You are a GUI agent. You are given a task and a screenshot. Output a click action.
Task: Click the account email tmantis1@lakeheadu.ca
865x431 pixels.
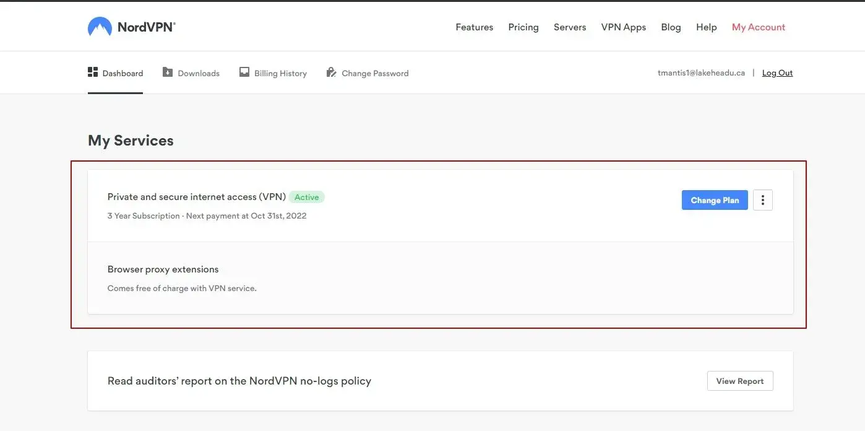701,72
